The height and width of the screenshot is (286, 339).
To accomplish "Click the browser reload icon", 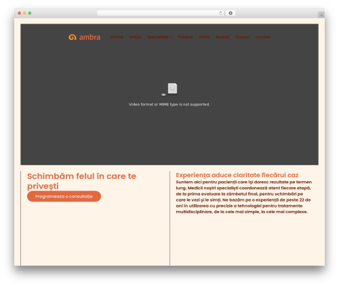I will tap(220, 13).
